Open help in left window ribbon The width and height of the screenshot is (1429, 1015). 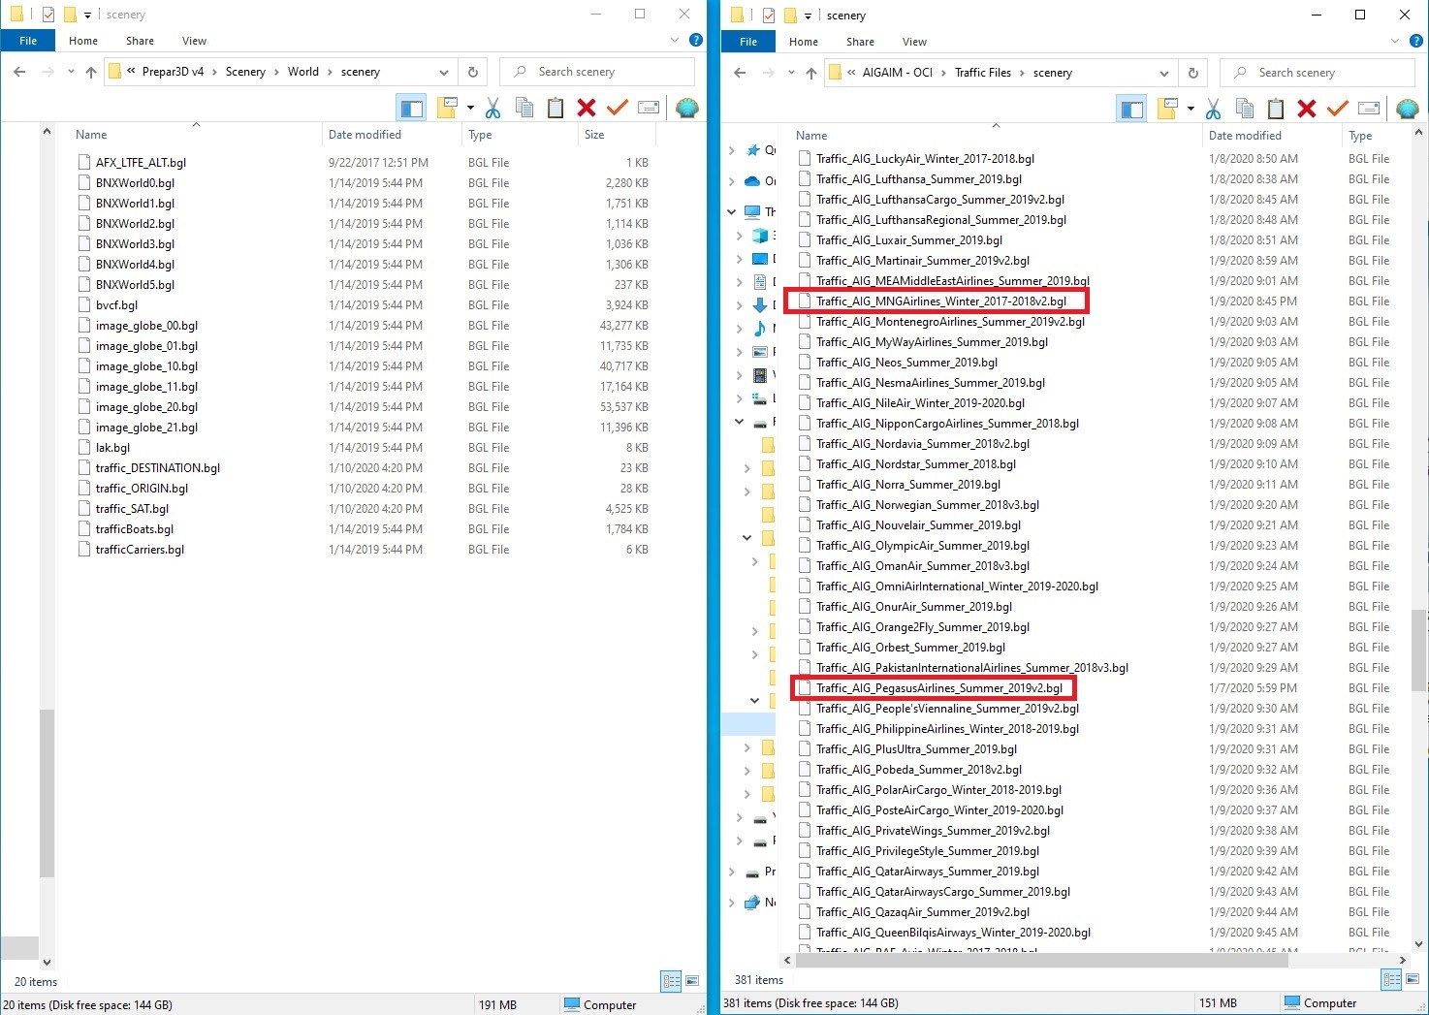pyautogui.click(x=695, y=40)
